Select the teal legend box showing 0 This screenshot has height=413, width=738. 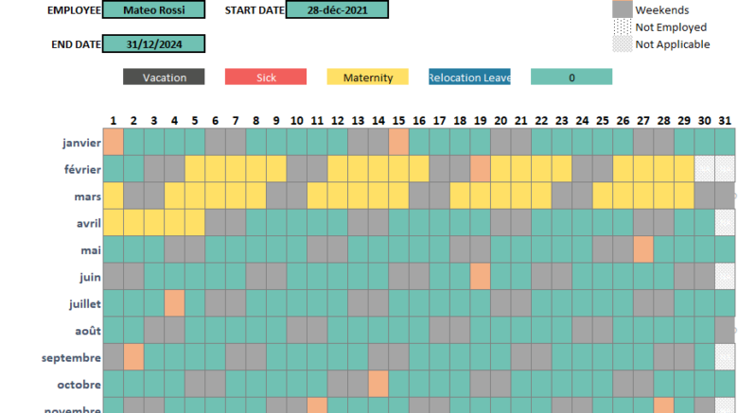[571, 77]
